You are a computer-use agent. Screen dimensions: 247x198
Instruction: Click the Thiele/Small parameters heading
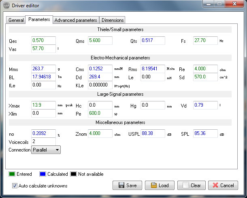coord(120,29)
